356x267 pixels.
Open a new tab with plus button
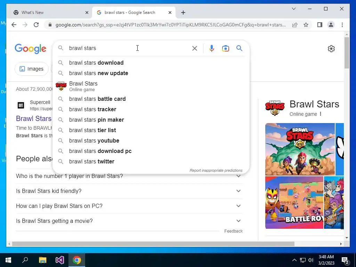[183, 13]
